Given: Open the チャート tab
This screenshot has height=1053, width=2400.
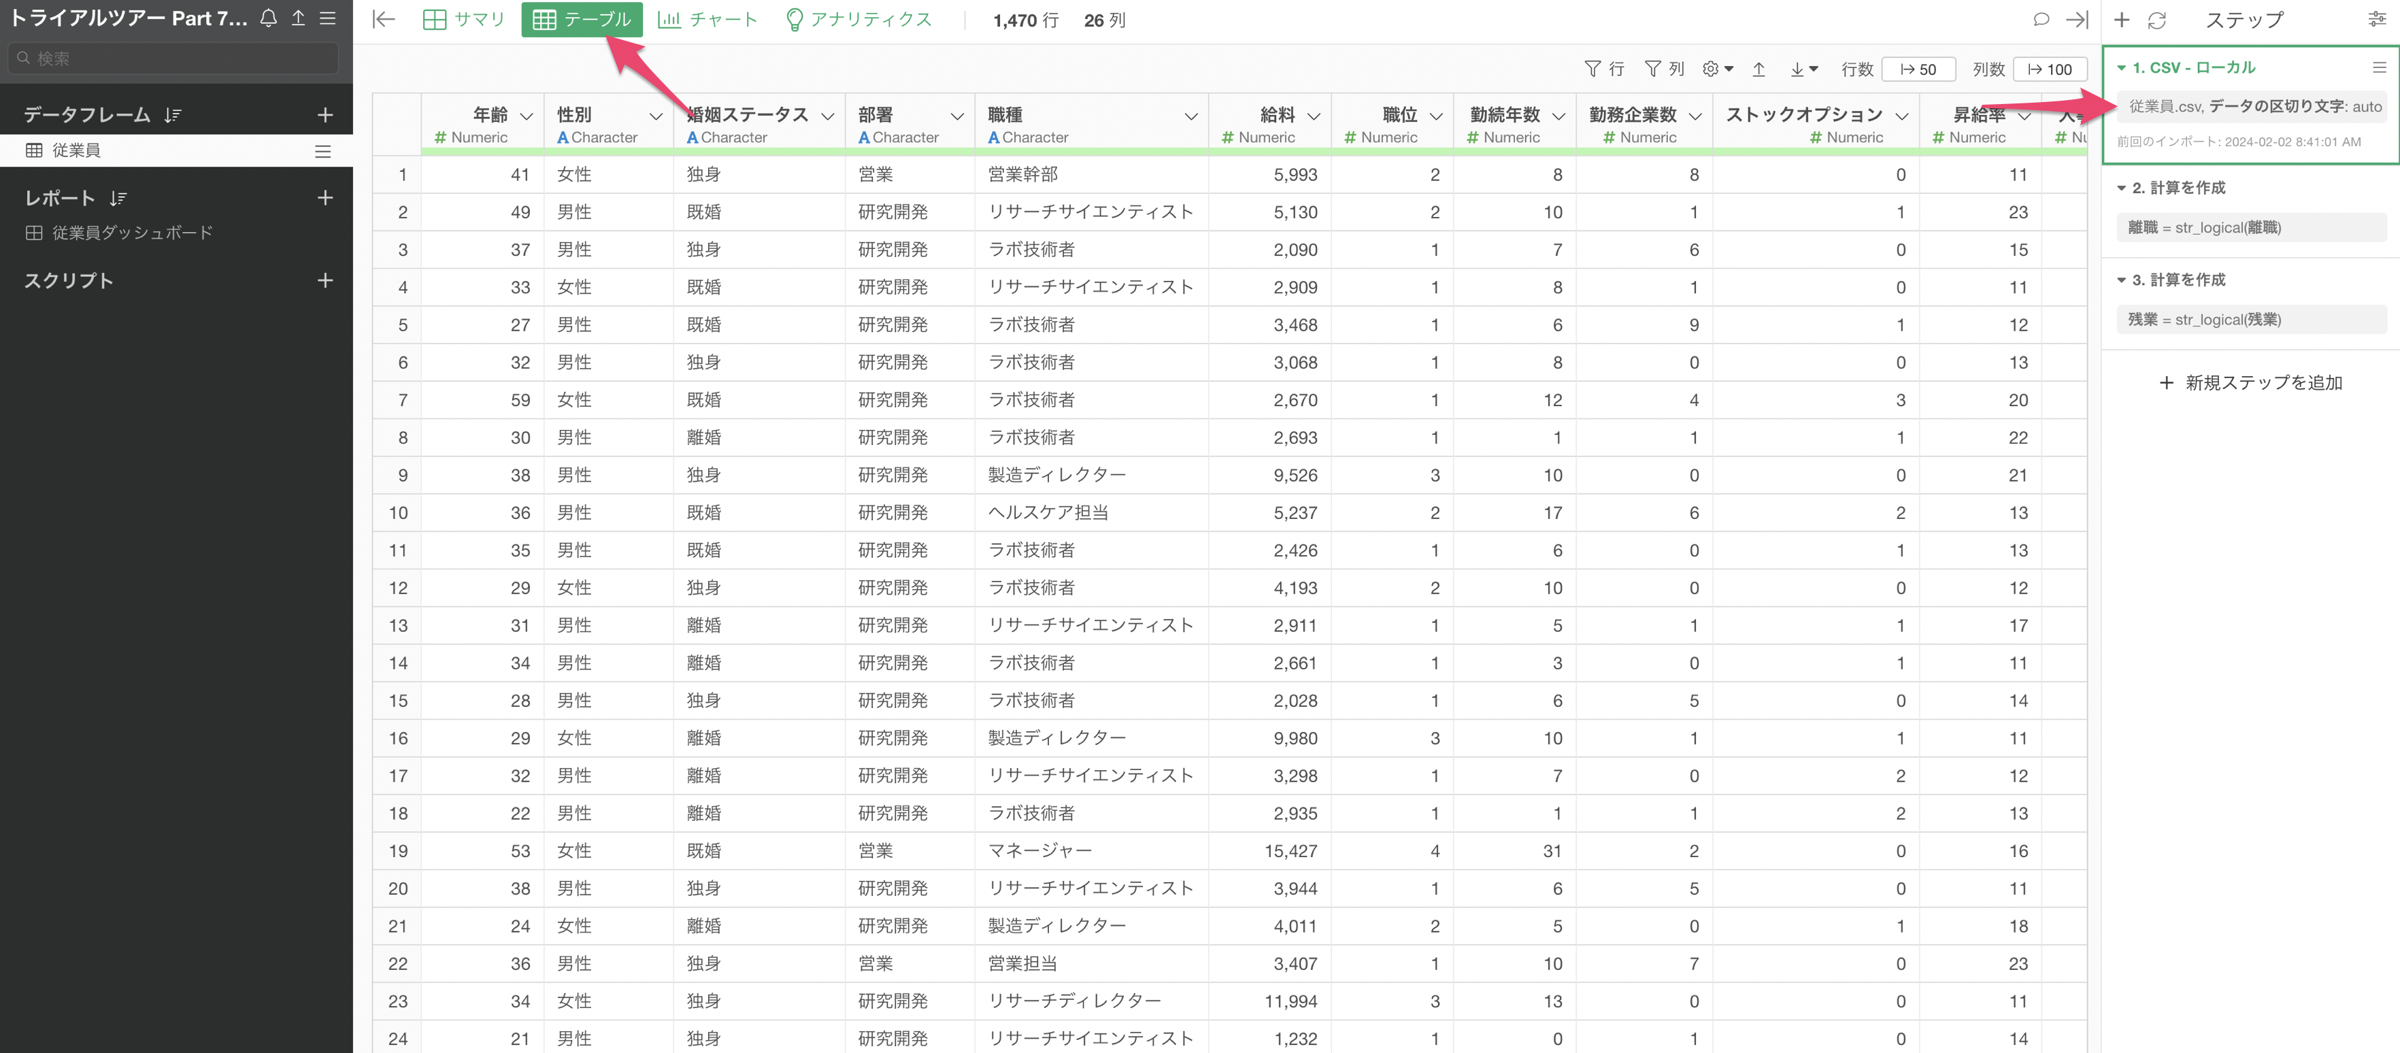Looking at the screenshot, I should 707,20.
